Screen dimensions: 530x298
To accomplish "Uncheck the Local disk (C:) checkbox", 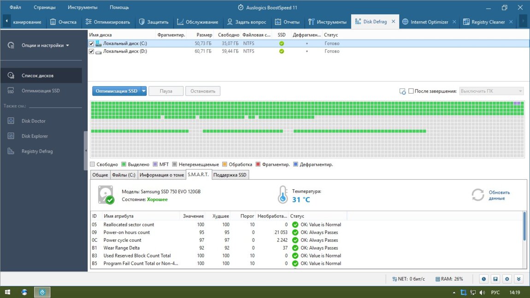I will tap(91, 44).
